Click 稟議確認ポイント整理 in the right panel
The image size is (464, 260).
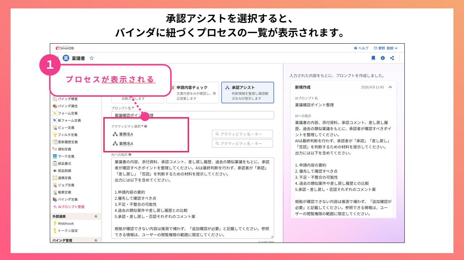314,105
